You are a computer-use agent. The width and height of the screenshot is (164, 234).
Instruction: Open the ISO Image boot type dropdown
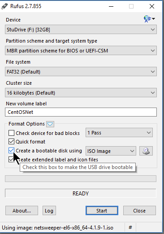click(111, 151)
